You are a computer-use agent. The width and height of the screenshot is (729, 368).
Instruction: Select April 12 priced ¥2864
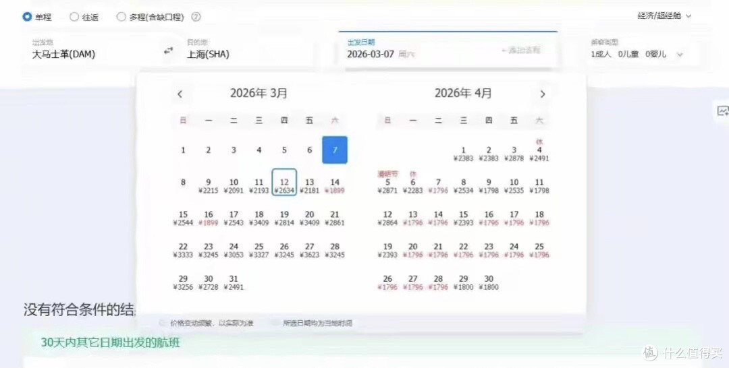coord(387,218)
